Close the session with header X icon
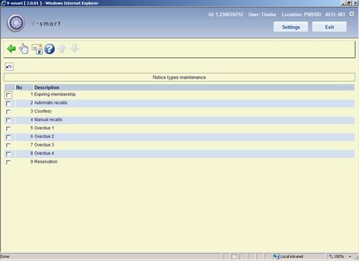This screenshot has height=261, width=359. click(352, 14)
